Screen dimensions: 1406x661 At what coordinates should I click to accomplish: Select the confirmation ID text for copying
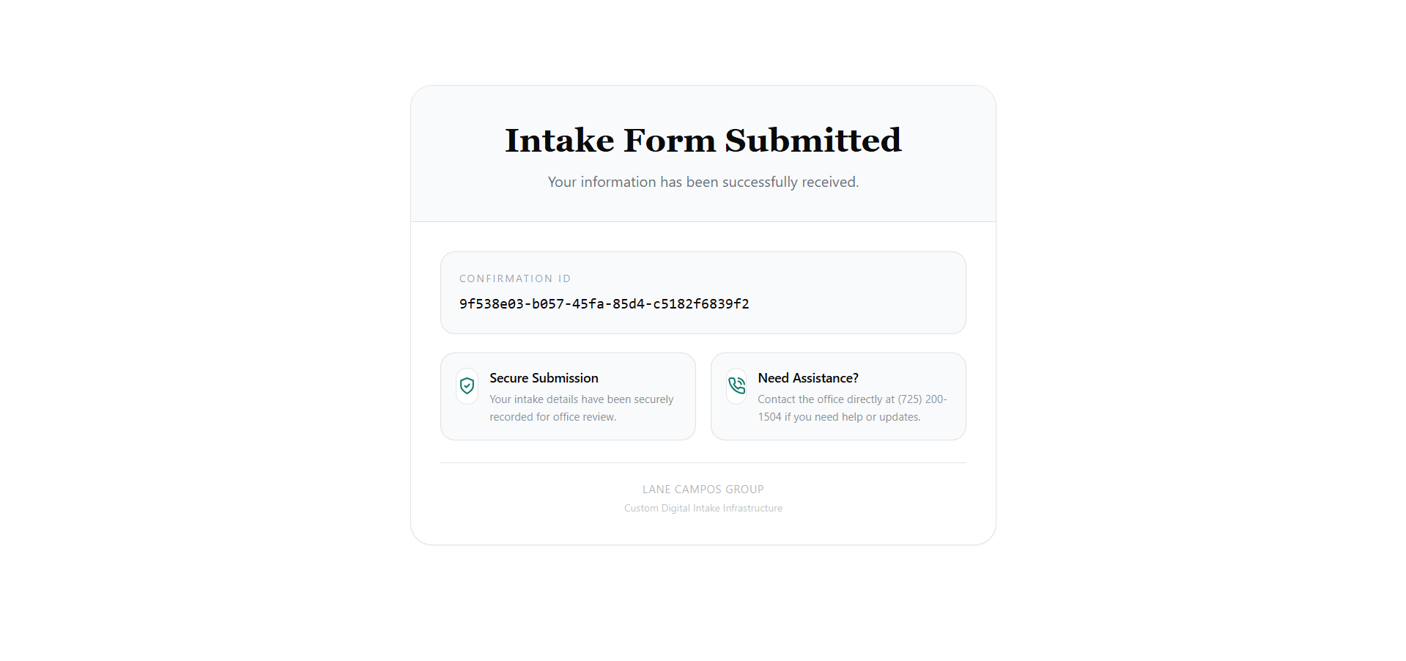pyautogui.click(x=604, y=303)
